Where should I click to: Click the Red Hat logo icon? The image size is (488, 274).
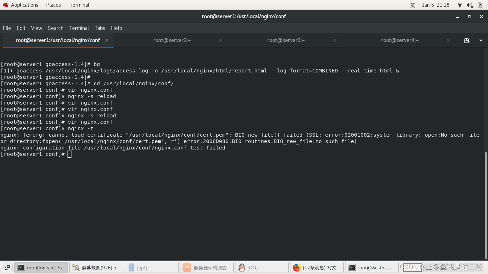(x=5, y=5)
